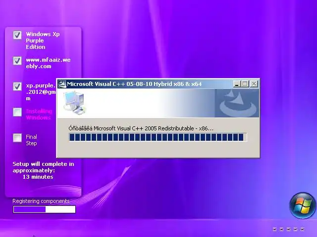This screenshot has width=317, height=237.
Task: Click the 'www.mfaaiz.weebly.com' text
Action: (x=48, y=63)
